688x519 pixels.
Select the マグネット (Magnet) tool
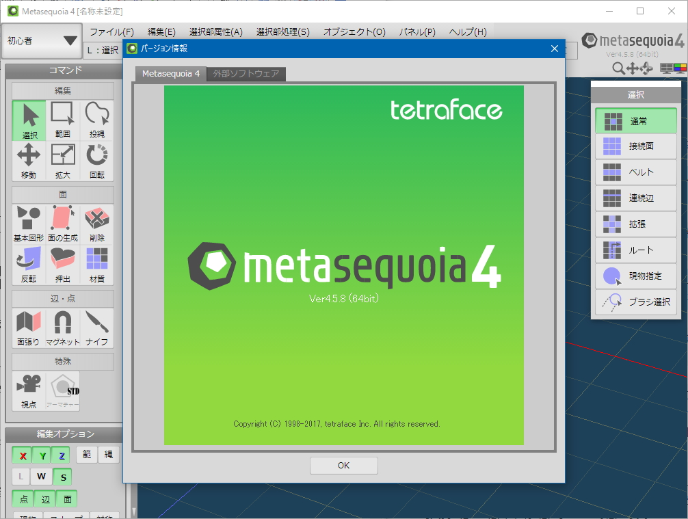(62, 328)
